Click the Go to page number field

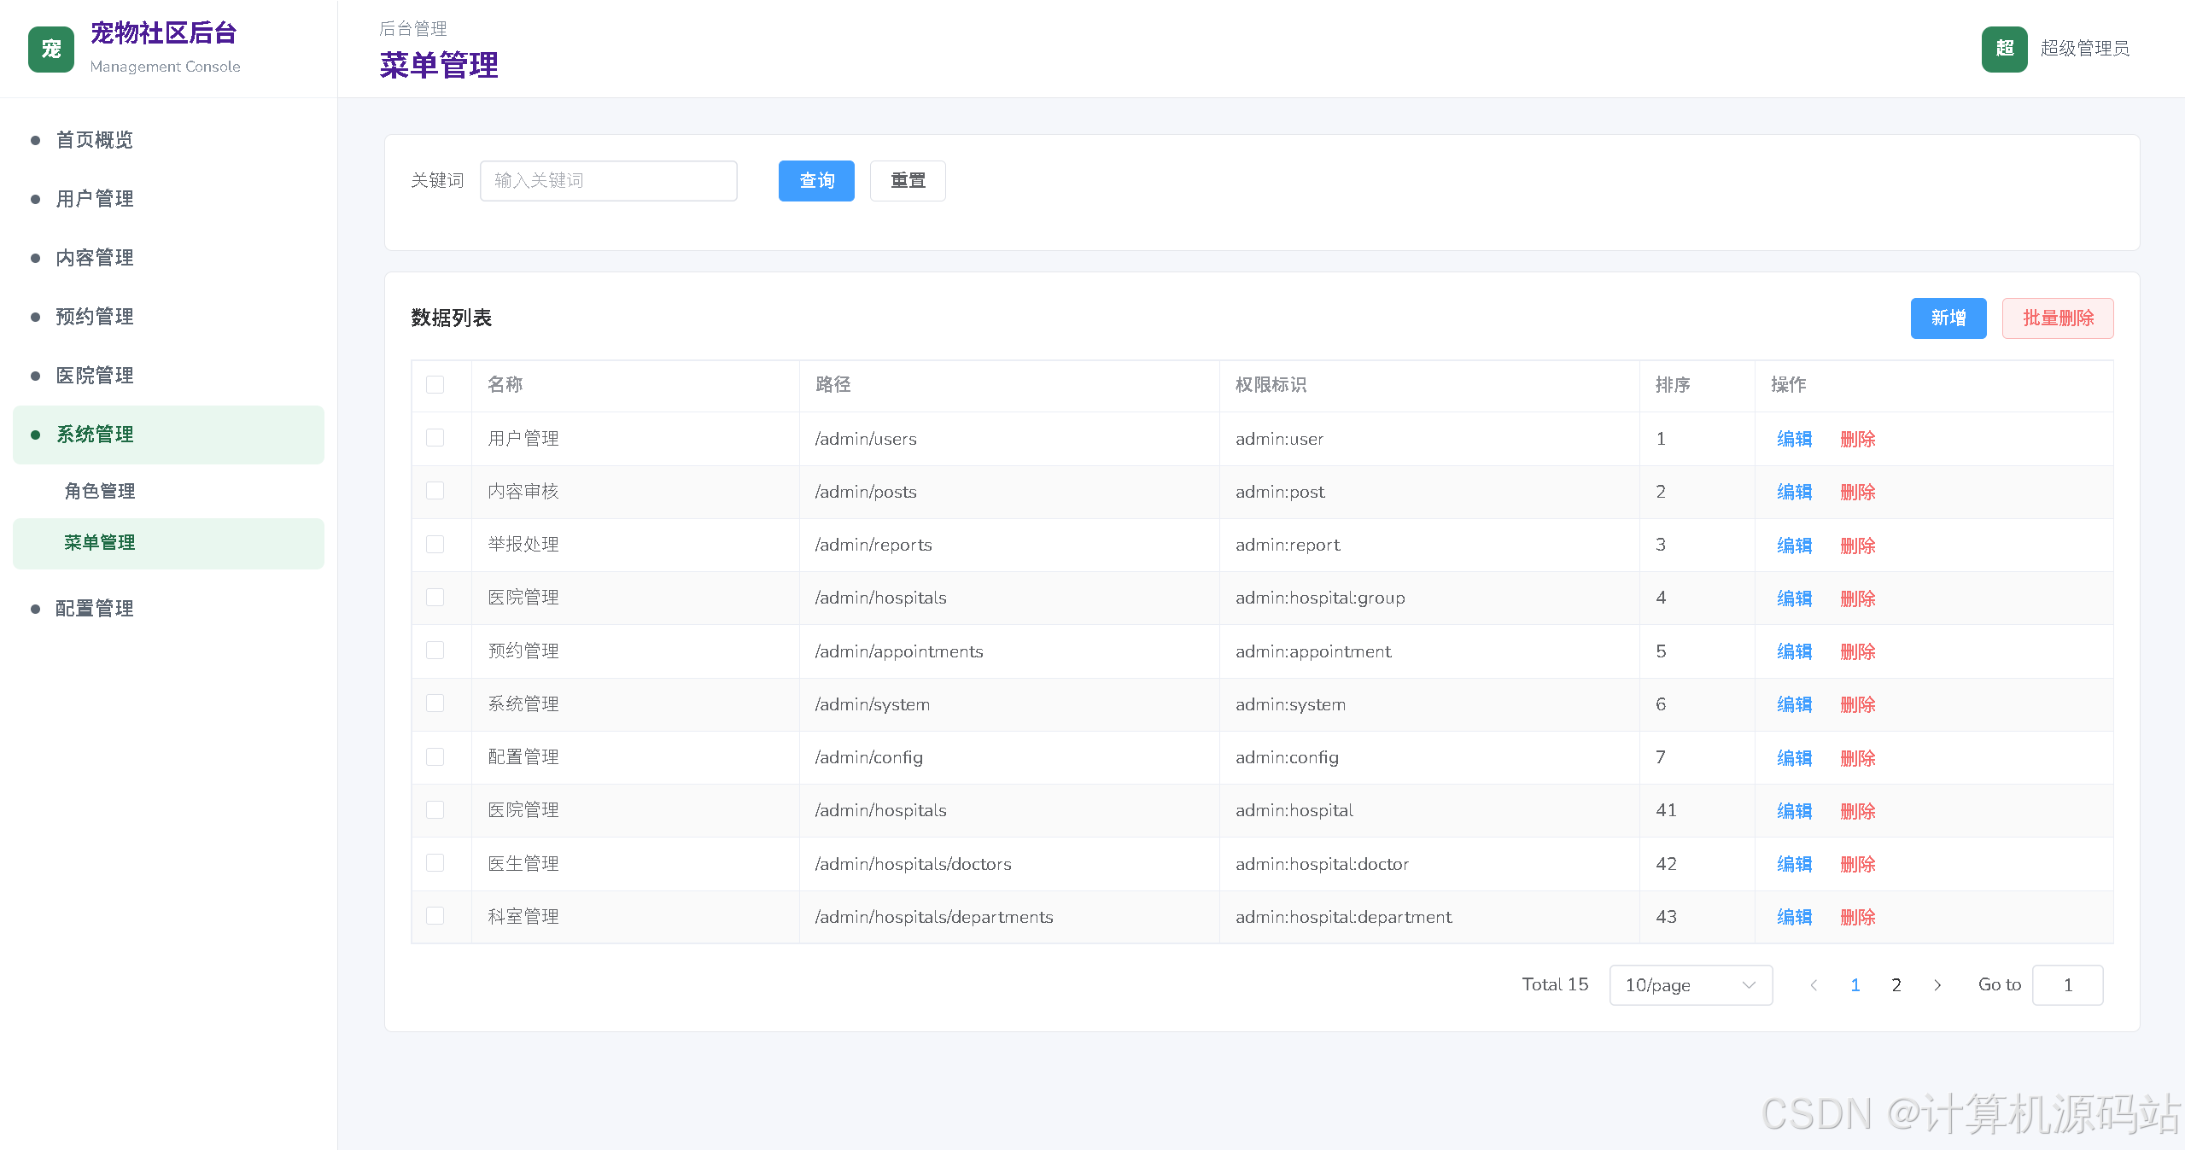coord(2067,985)
